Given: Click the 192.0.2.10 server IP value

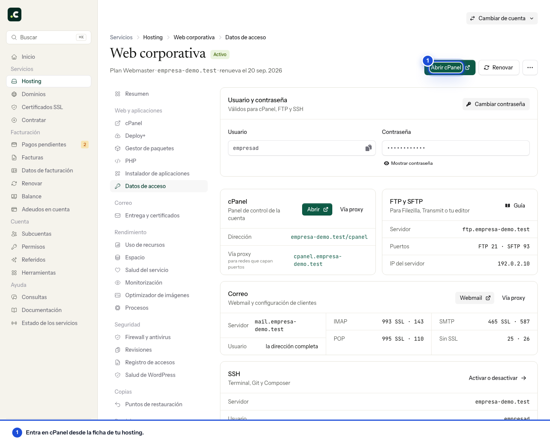Looking at the screenshot, I should click(513, 264).
